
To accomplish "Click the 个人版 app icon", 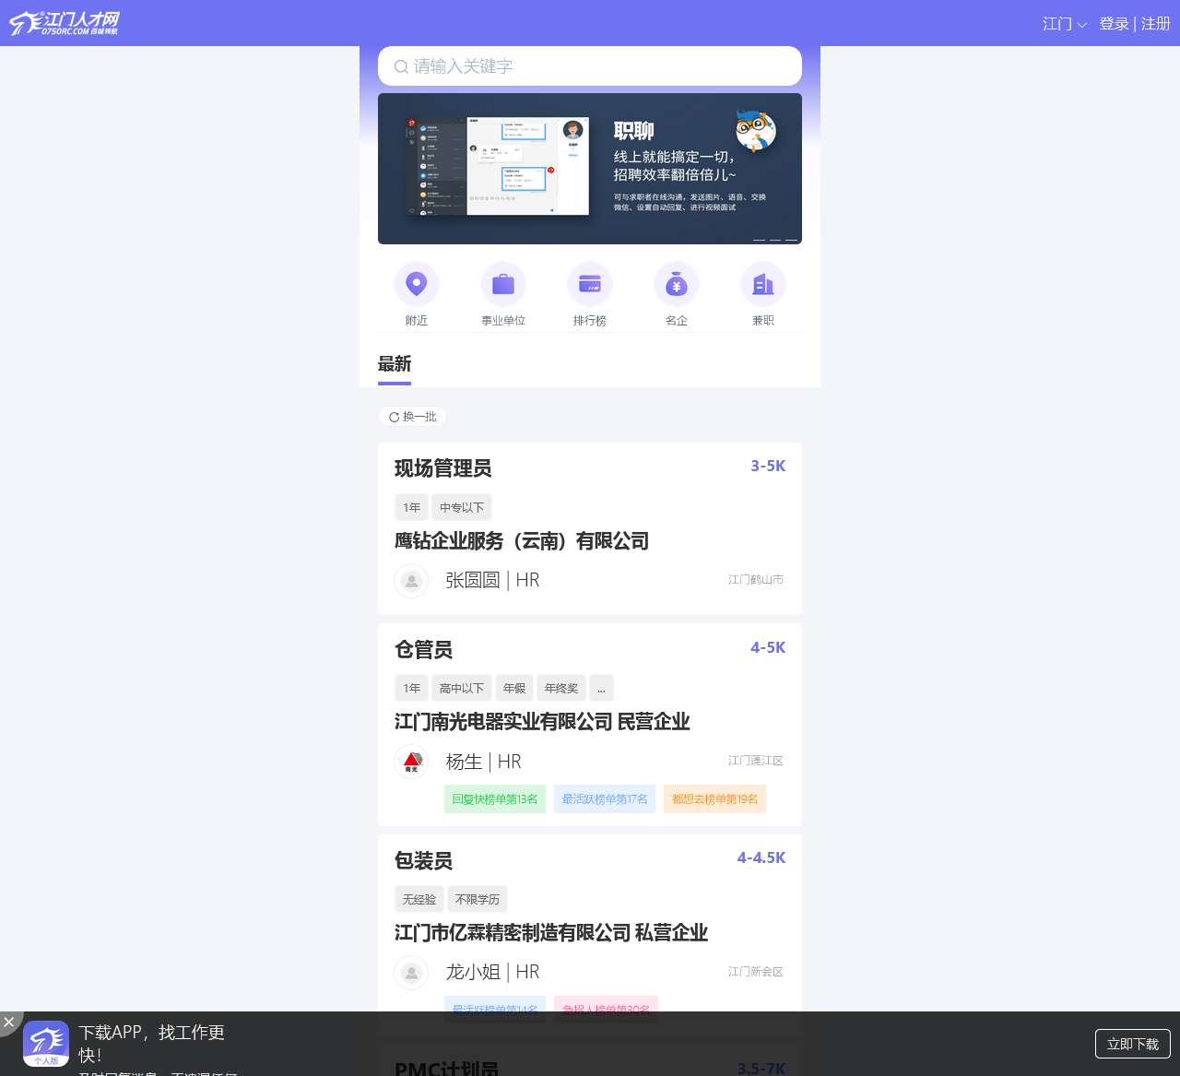I will 46,1044.
